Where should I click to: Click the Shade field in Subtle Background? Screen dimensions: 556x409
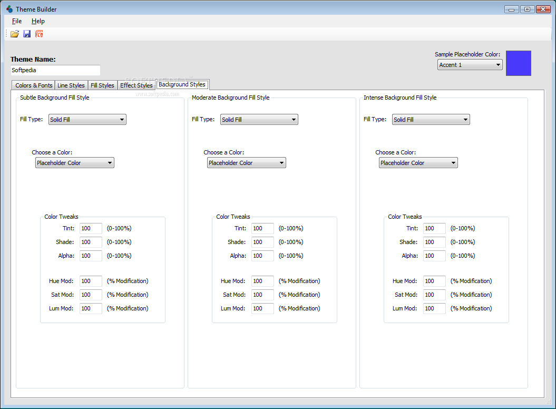point(91,242)
